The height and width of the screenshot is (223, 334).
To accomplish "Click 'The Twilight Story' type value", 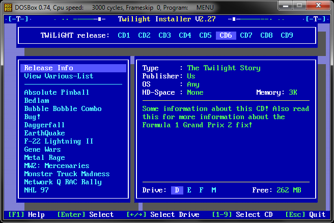I will [x=224, y=68].
